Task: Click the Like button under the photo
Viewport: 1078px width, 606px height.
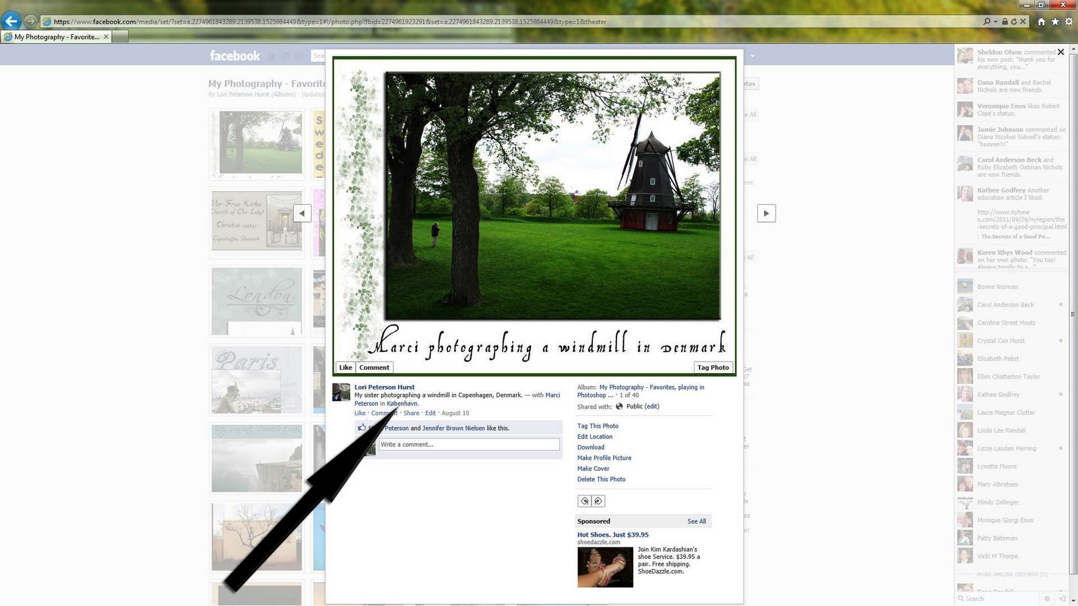Action: coord(346,367)
